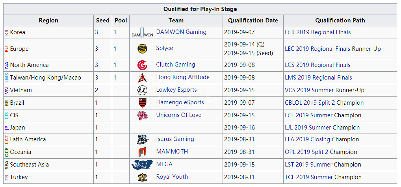Image resolution: width=401 pixels, height=187 pixels.
Task: Click the Qualification Path column header
Action: pyautogui.click(x=340, y=20)
